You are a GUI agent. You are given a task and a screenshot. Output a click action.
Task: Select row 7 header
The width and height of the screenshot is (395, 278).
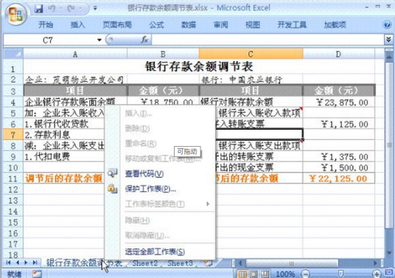pyautogui.click(x=13, y=135)
